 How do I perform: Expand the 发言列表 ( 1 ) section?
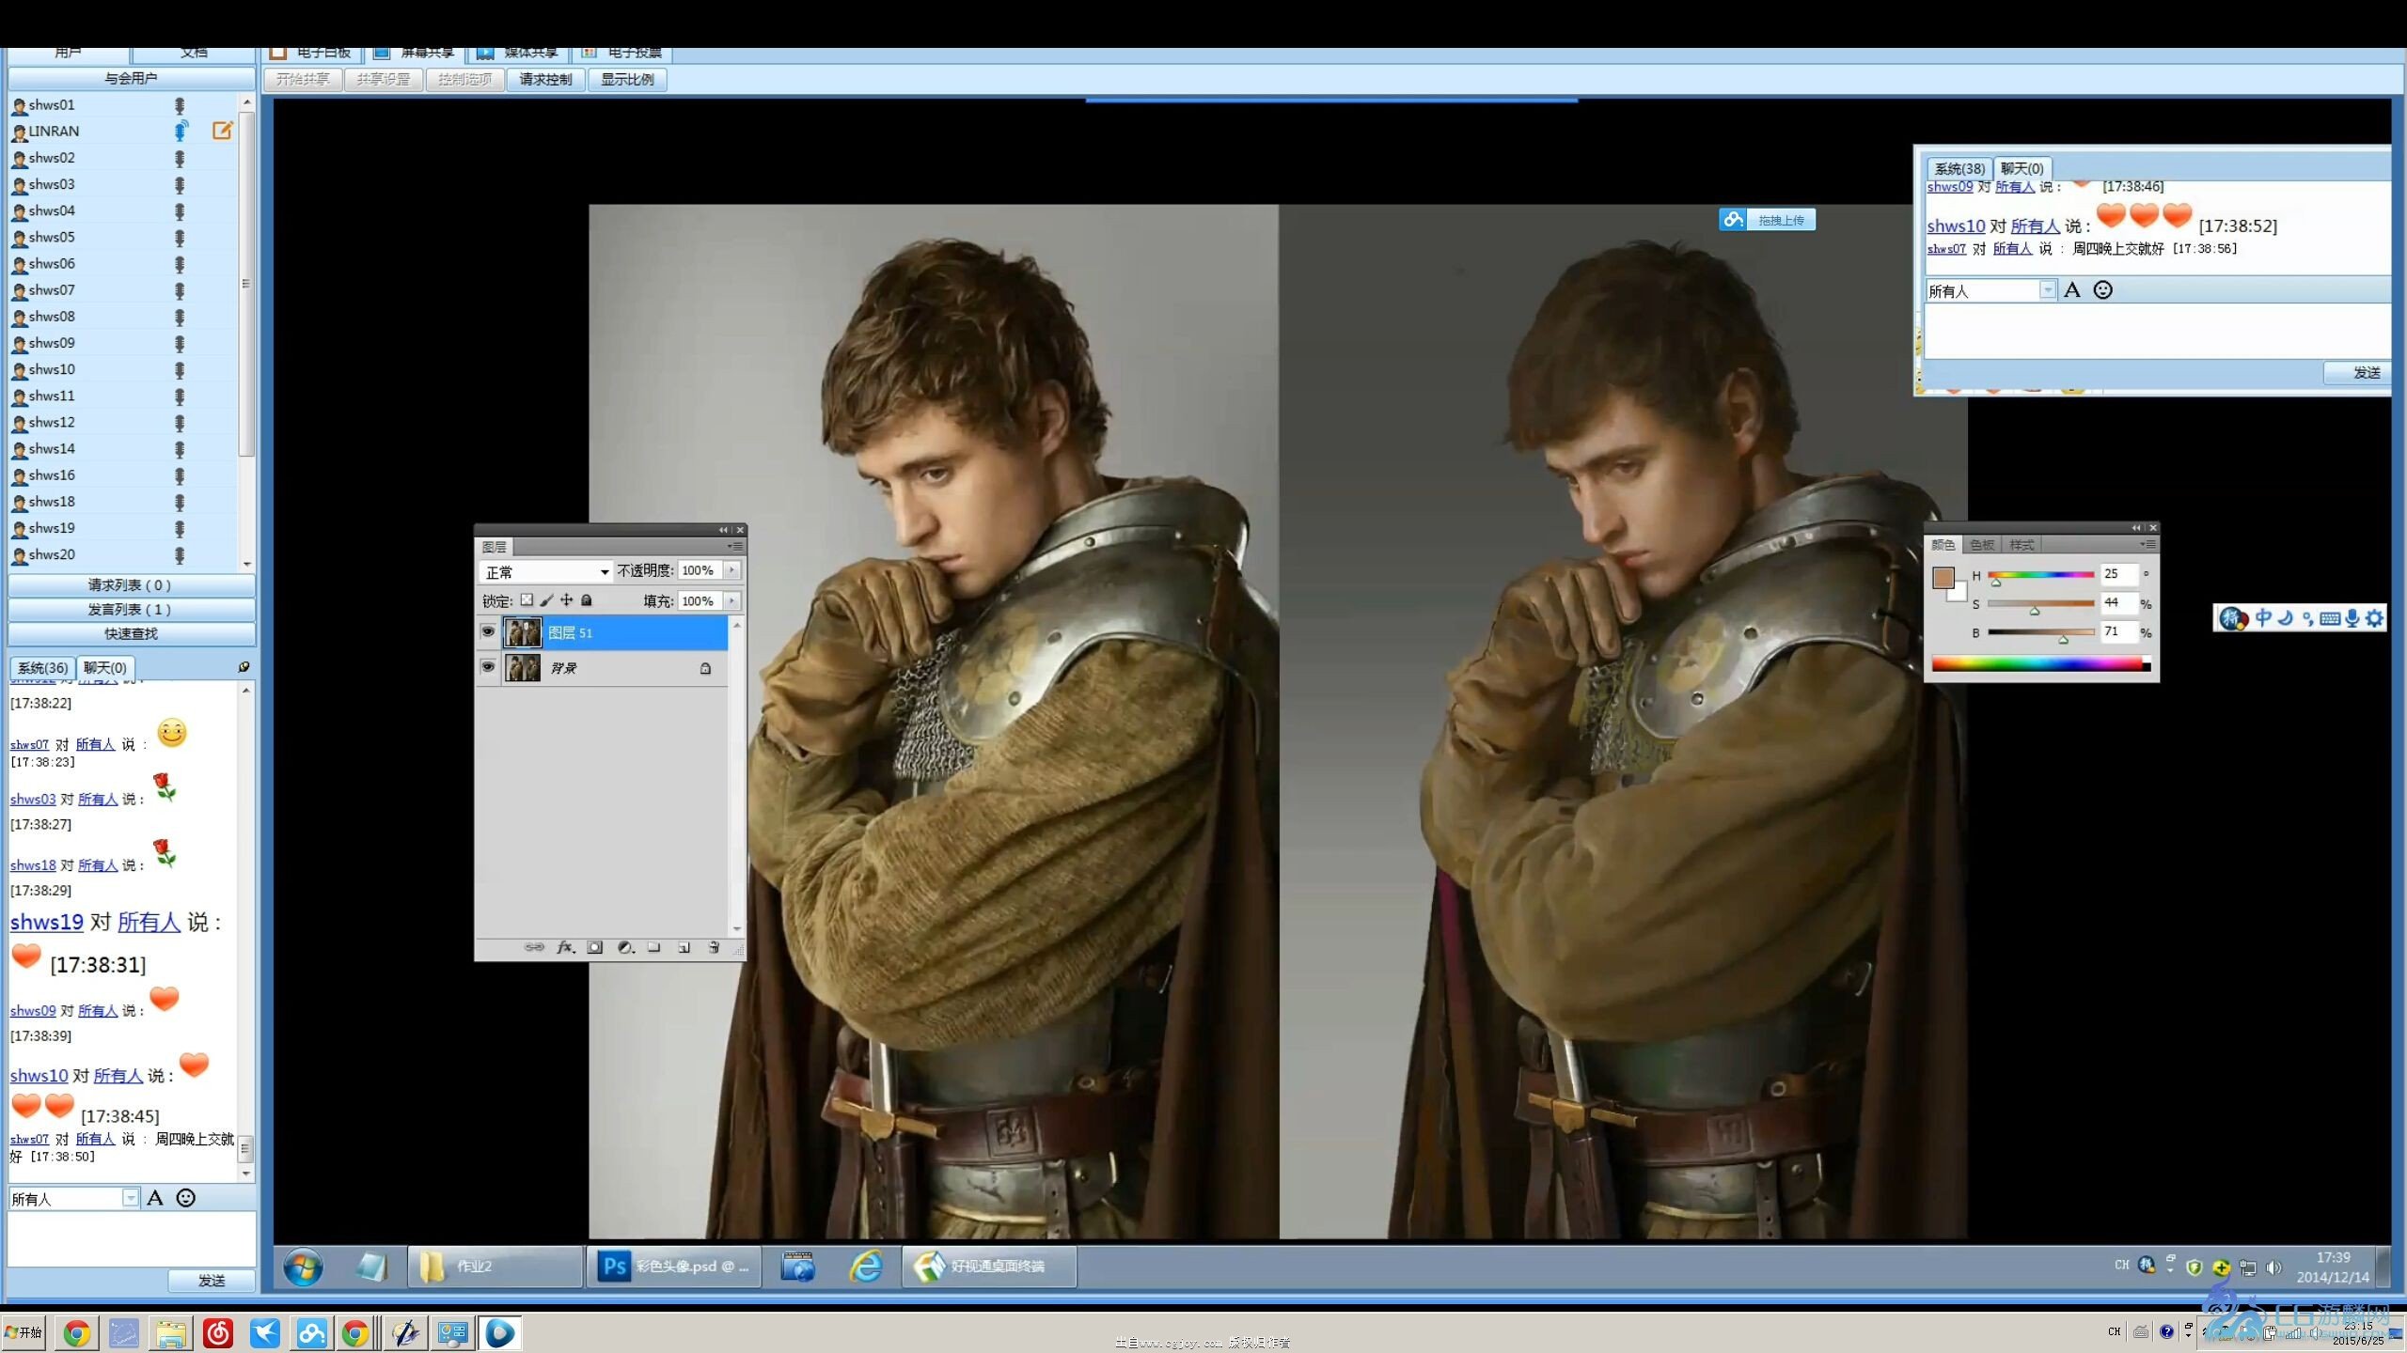point(131,609)
